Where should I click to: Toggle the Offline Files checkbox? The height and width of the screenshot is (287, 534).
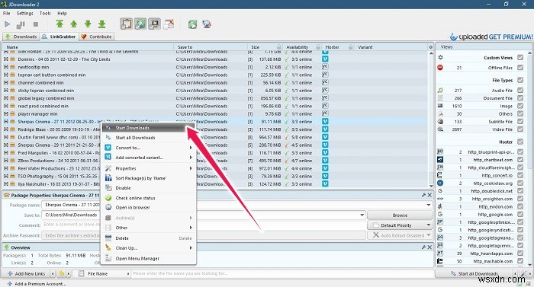point(520,67)
